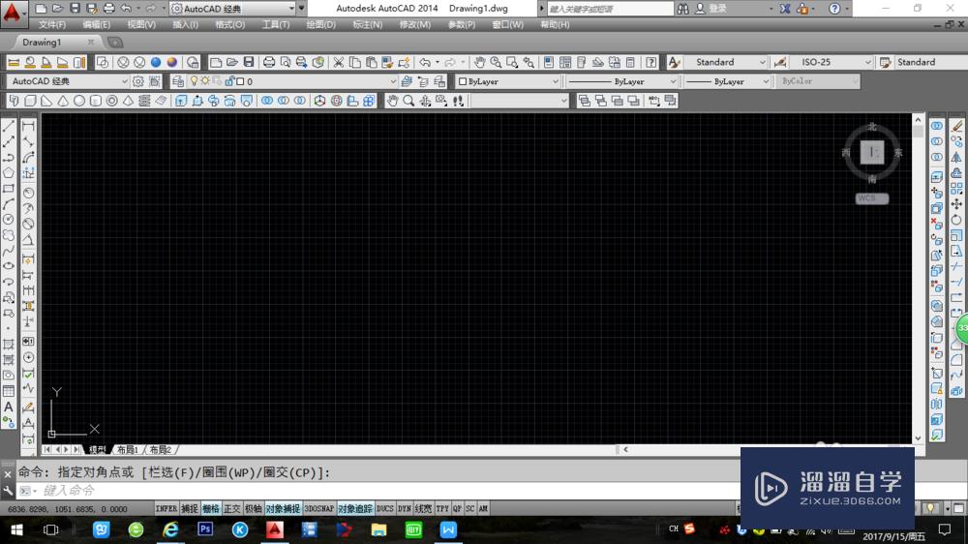
Task: Click the command line customize wrench icon
Action: (x=8, y=491)
